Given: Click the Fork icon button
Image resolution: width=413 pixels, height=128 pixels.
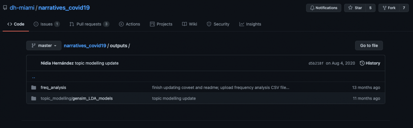Looking at the screenshot, I should [389, 8].
